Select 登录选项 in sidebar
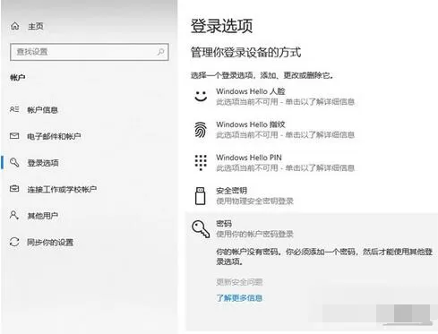This screenshot has width=438, height=334. (x=43, y=163)
